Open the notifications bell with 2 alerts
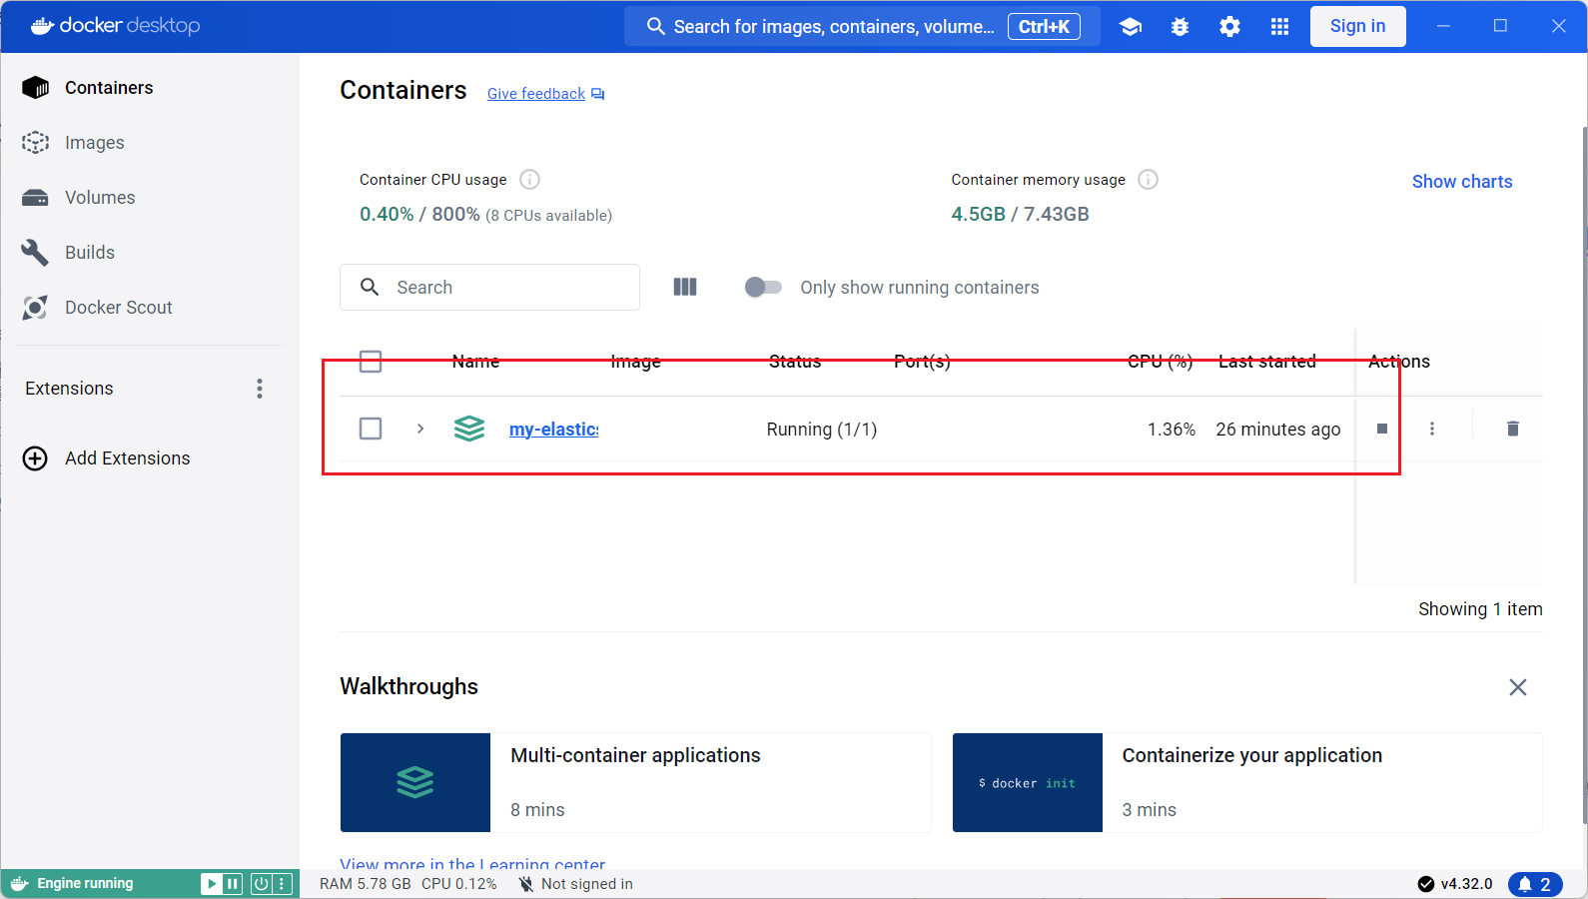Viewport: 1588px width, 899px height. coord(1535,884)
